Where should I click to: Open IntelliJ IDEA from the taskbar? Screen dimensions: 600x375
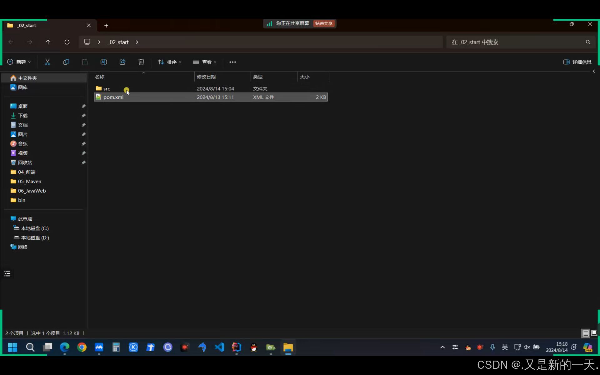[237, 347]
